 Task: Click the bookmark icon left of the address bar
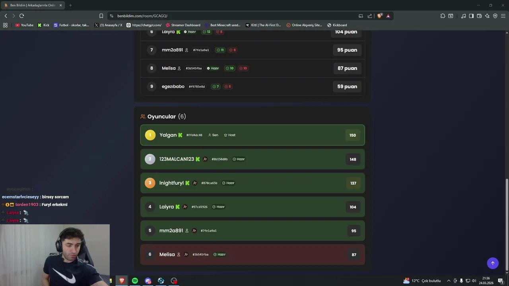coord(101,16)
